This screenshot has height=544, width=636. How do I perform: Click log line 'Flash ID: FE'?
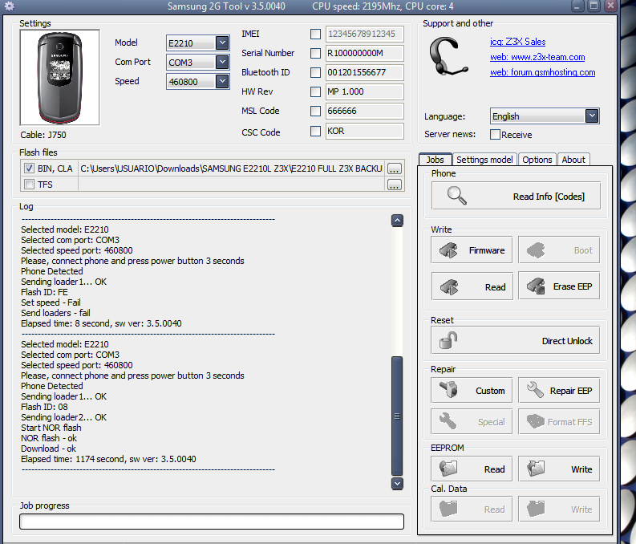coord(45,293)
